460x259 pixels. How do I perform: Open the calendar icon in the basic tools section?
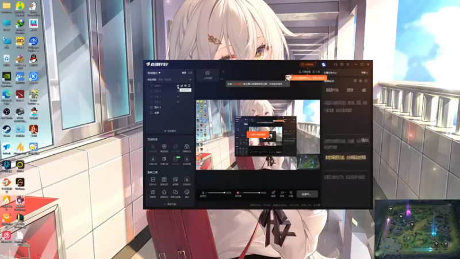pyautogui.click(x=153, y=193)
